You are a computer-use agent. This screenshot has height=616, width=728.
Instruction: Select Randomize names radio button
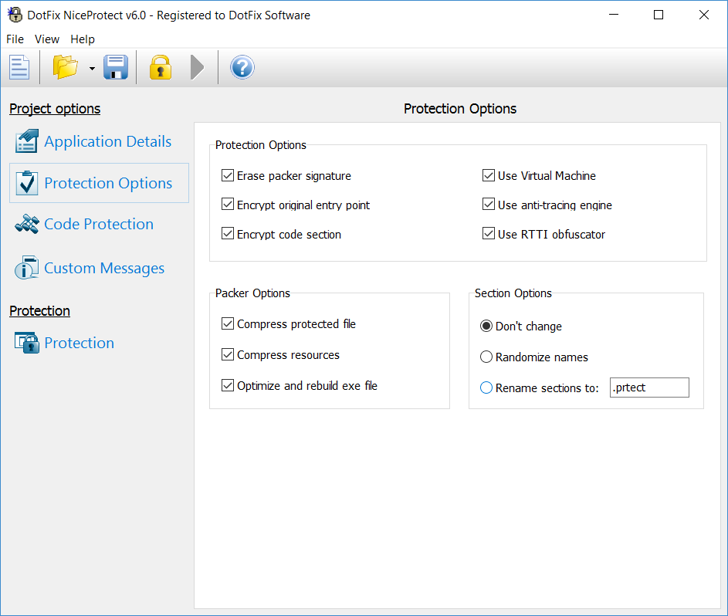tap(486, 357)
